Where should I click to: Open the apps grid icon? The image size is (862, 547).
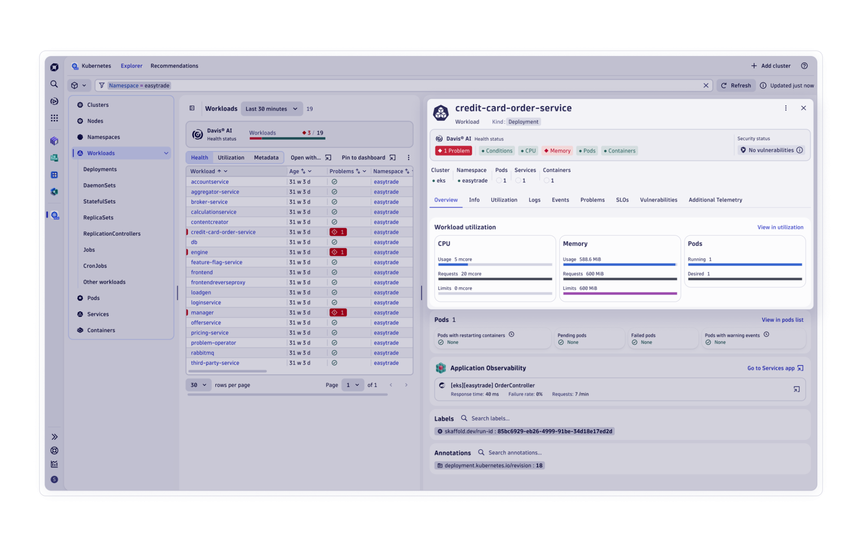(x=54, y=118)
